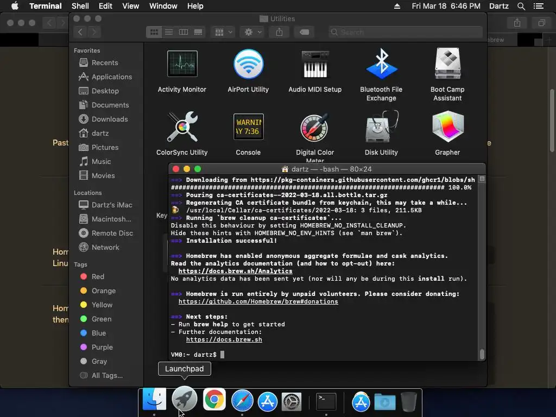556x417 pixels.
Task: Open the https://docs.brew.sh documentation link
Action: click(224, 339)
